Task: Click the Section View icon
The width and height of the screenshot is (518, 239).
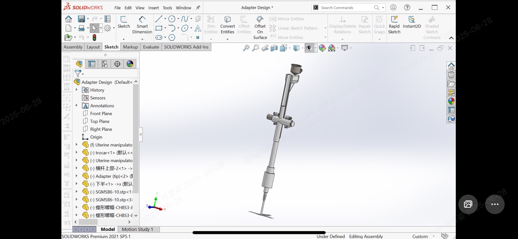Action: pos(274,48)
